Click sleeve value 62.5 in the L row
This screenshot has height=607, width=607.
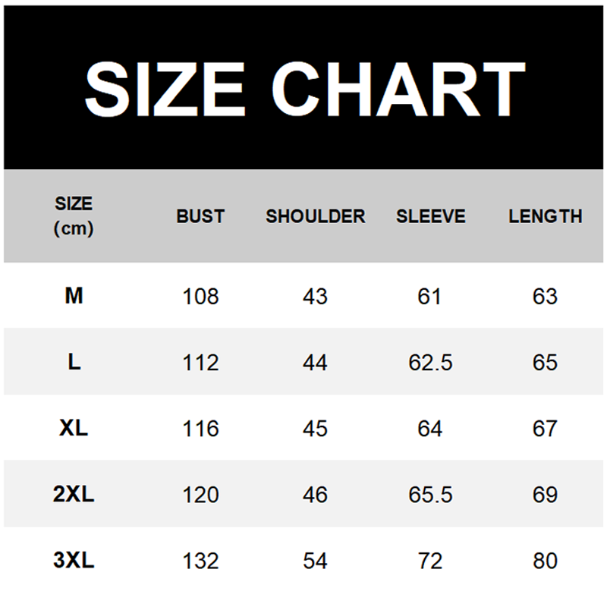(x=430, y=363)
